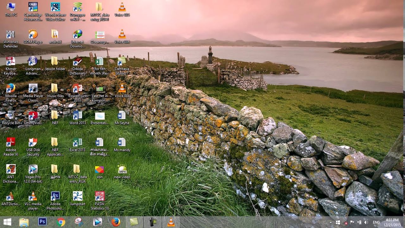
Task: Launch PASW Statistics 18 shortcut
Action: tap(100, 201)
